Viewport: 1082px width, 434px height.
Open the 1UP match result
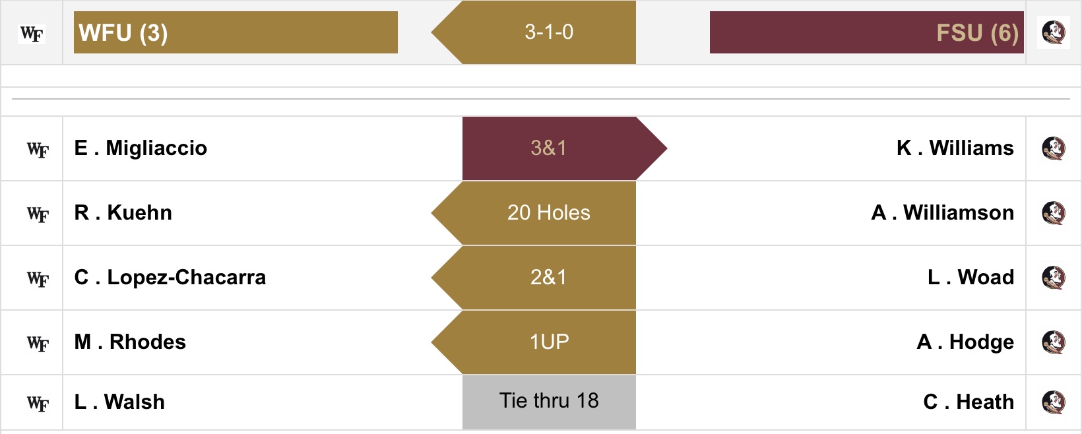click(548, 342)
